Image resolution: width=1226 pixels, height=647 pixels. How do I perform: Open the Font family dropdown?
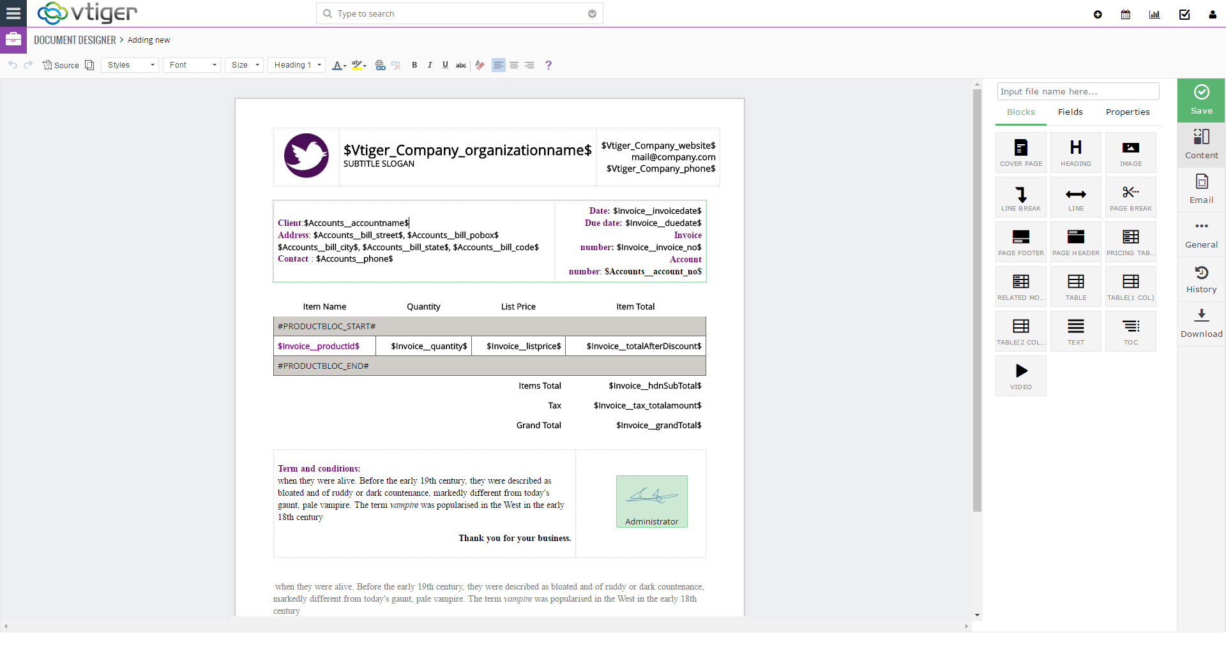(191, 64)
